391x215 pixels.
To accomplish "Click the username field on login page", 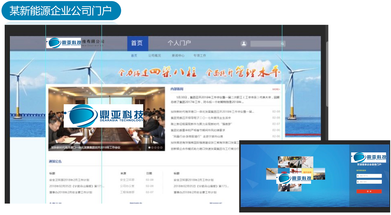I will pyautogui.click(x=369, y=176).
